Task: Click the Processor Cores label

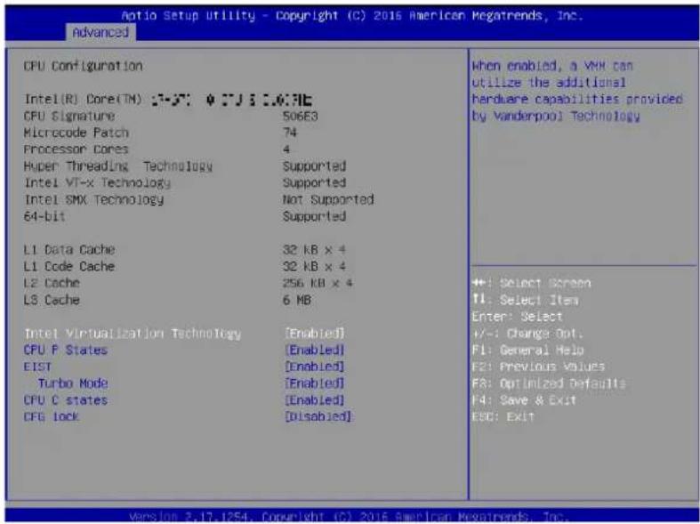Action: pyautogui.click(x=76, y=149)
